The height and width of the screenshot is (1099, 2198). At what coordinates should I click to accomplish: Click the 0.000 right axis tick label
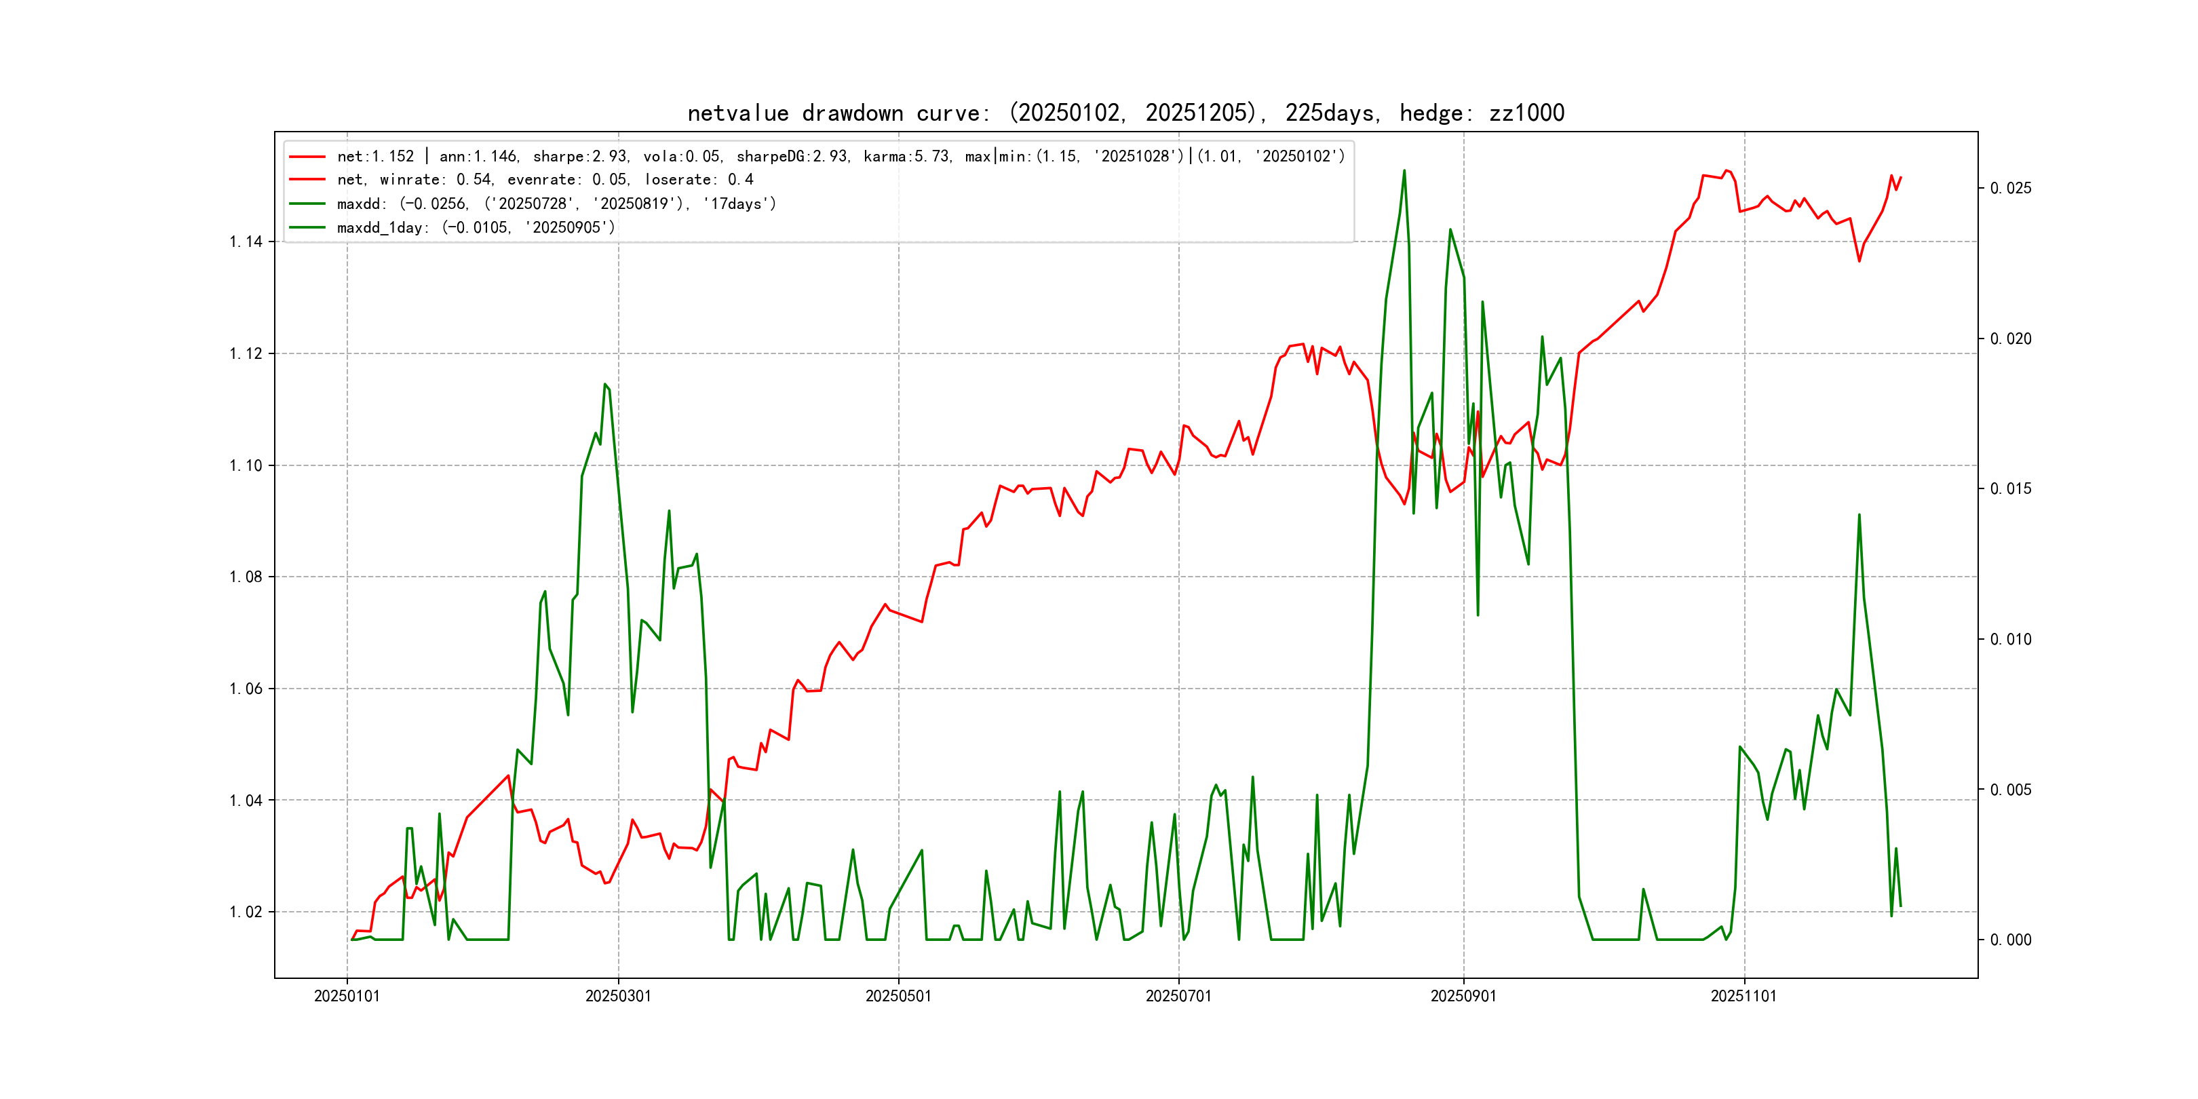tap(2010, 940)
